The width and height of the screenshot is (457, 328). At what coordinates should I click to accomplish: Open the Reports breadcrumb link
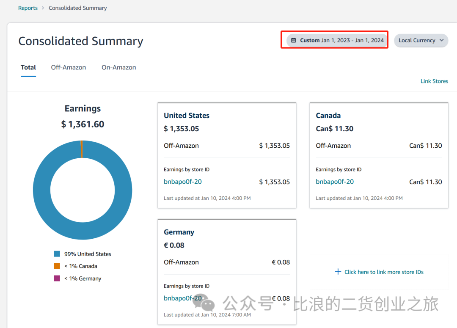tap(28, 8)
